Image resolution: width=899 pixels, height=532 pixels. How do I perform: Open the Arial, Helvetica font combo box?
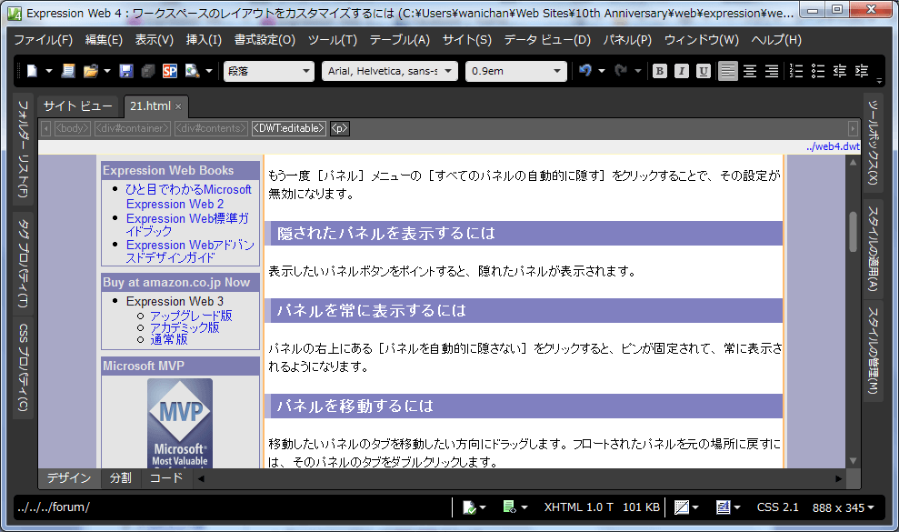[x=390, y=71]
